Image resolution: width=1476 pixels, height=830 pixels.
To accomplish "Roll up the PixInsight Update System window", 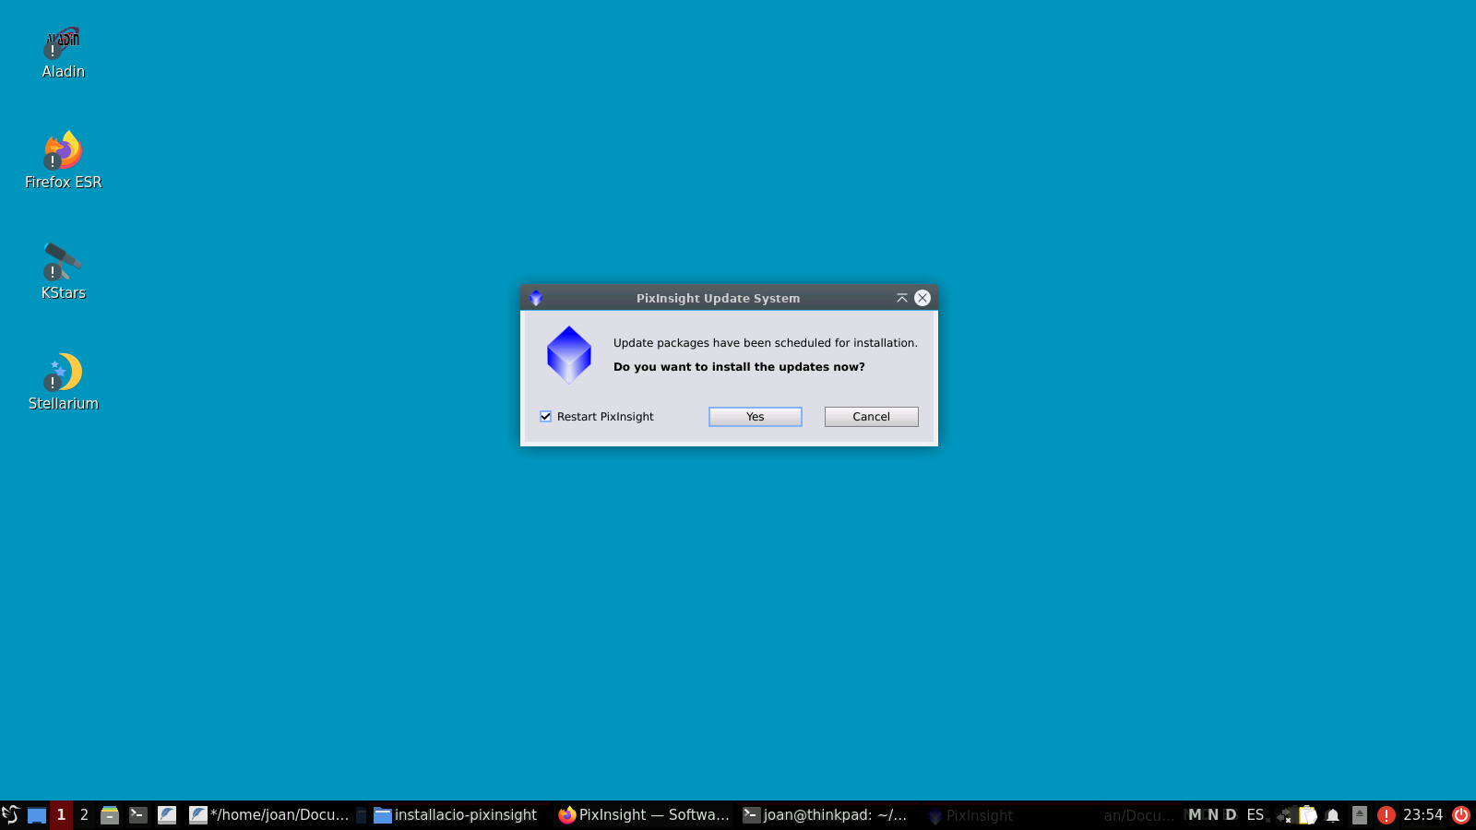I will coord(901,298).
